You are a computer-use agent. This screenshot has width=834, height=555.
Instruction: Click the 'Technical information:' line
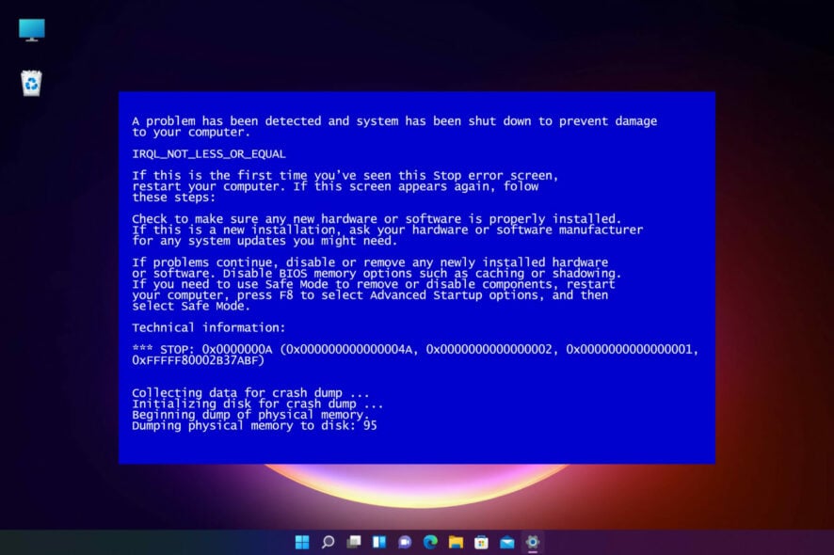(x=209, y=327)
